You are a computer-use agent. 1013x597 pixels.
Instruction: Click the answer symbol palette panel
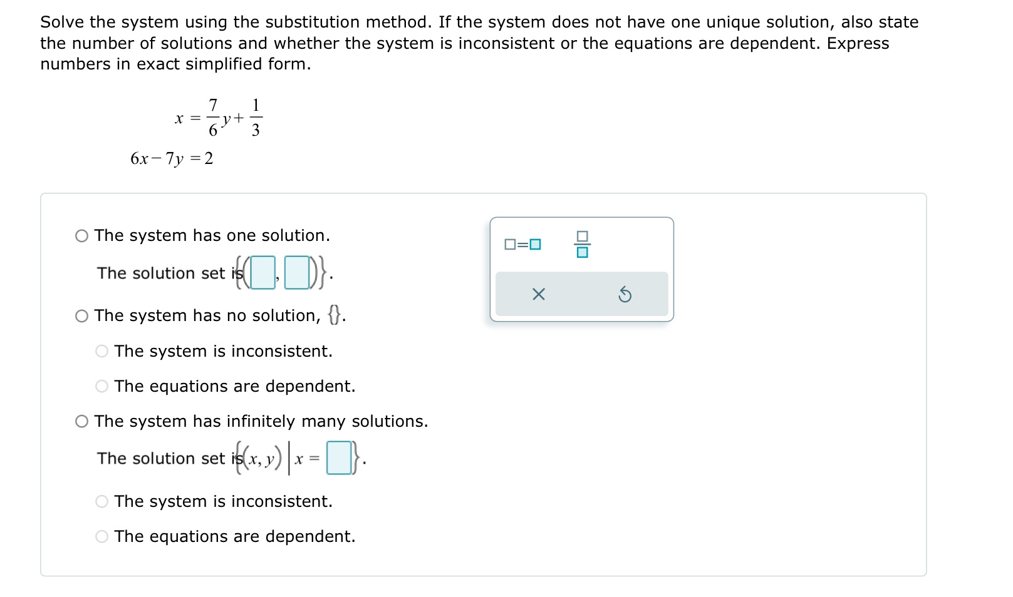(581, 269)
